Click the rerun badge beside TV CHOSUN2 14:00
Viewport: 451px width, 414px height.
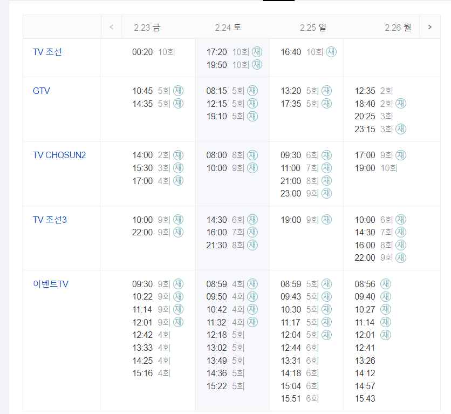(178, 155)
